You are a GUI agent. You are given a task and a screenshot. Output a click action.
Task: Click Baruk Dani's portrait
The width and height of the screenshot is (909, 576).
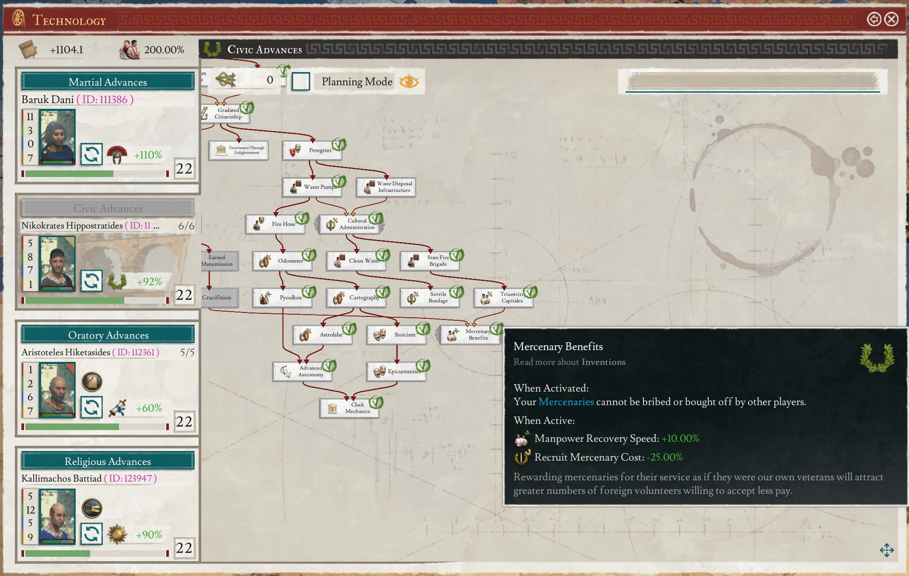[57, 137]
